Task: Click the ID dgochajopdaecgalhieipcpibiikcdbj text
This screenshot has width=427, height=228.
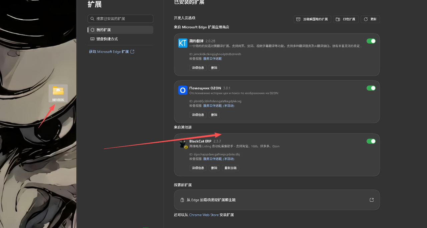Action: 215,154
